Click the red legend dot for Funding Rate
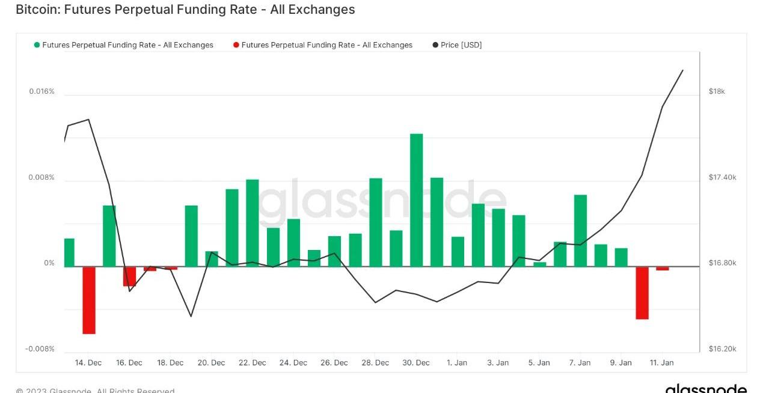 click(x=236, y=45)
